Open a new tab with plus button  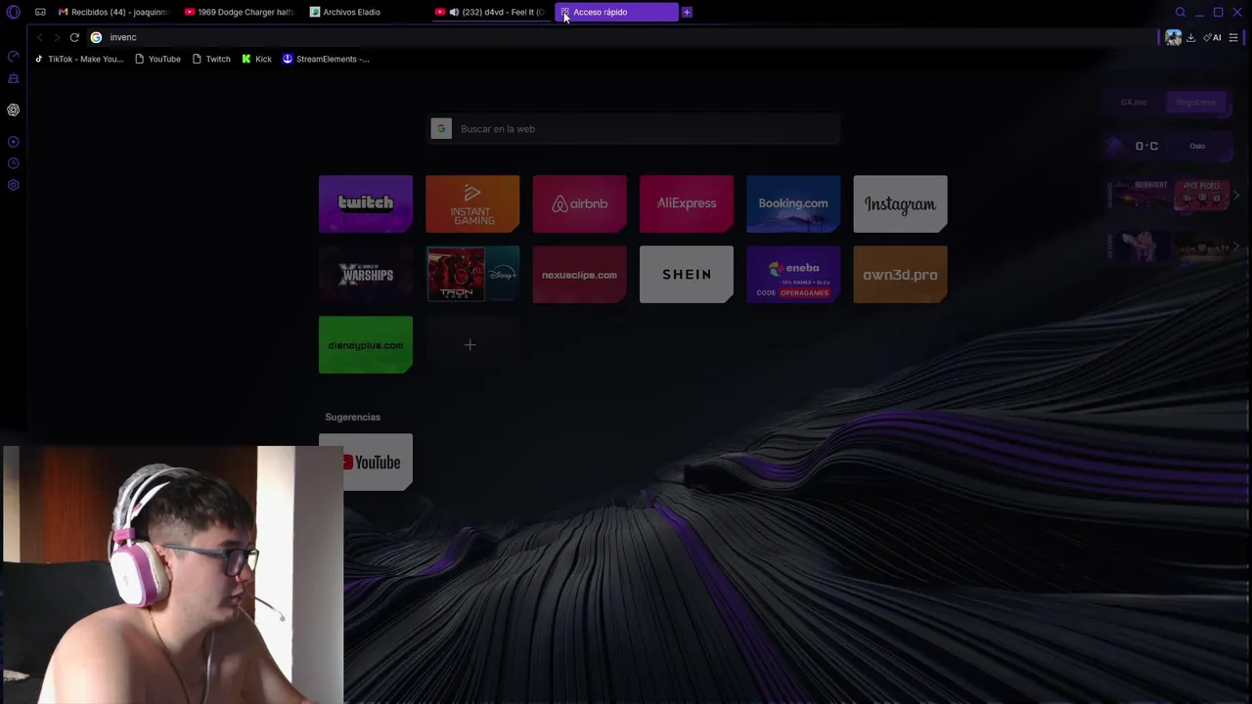click(687, 12)
